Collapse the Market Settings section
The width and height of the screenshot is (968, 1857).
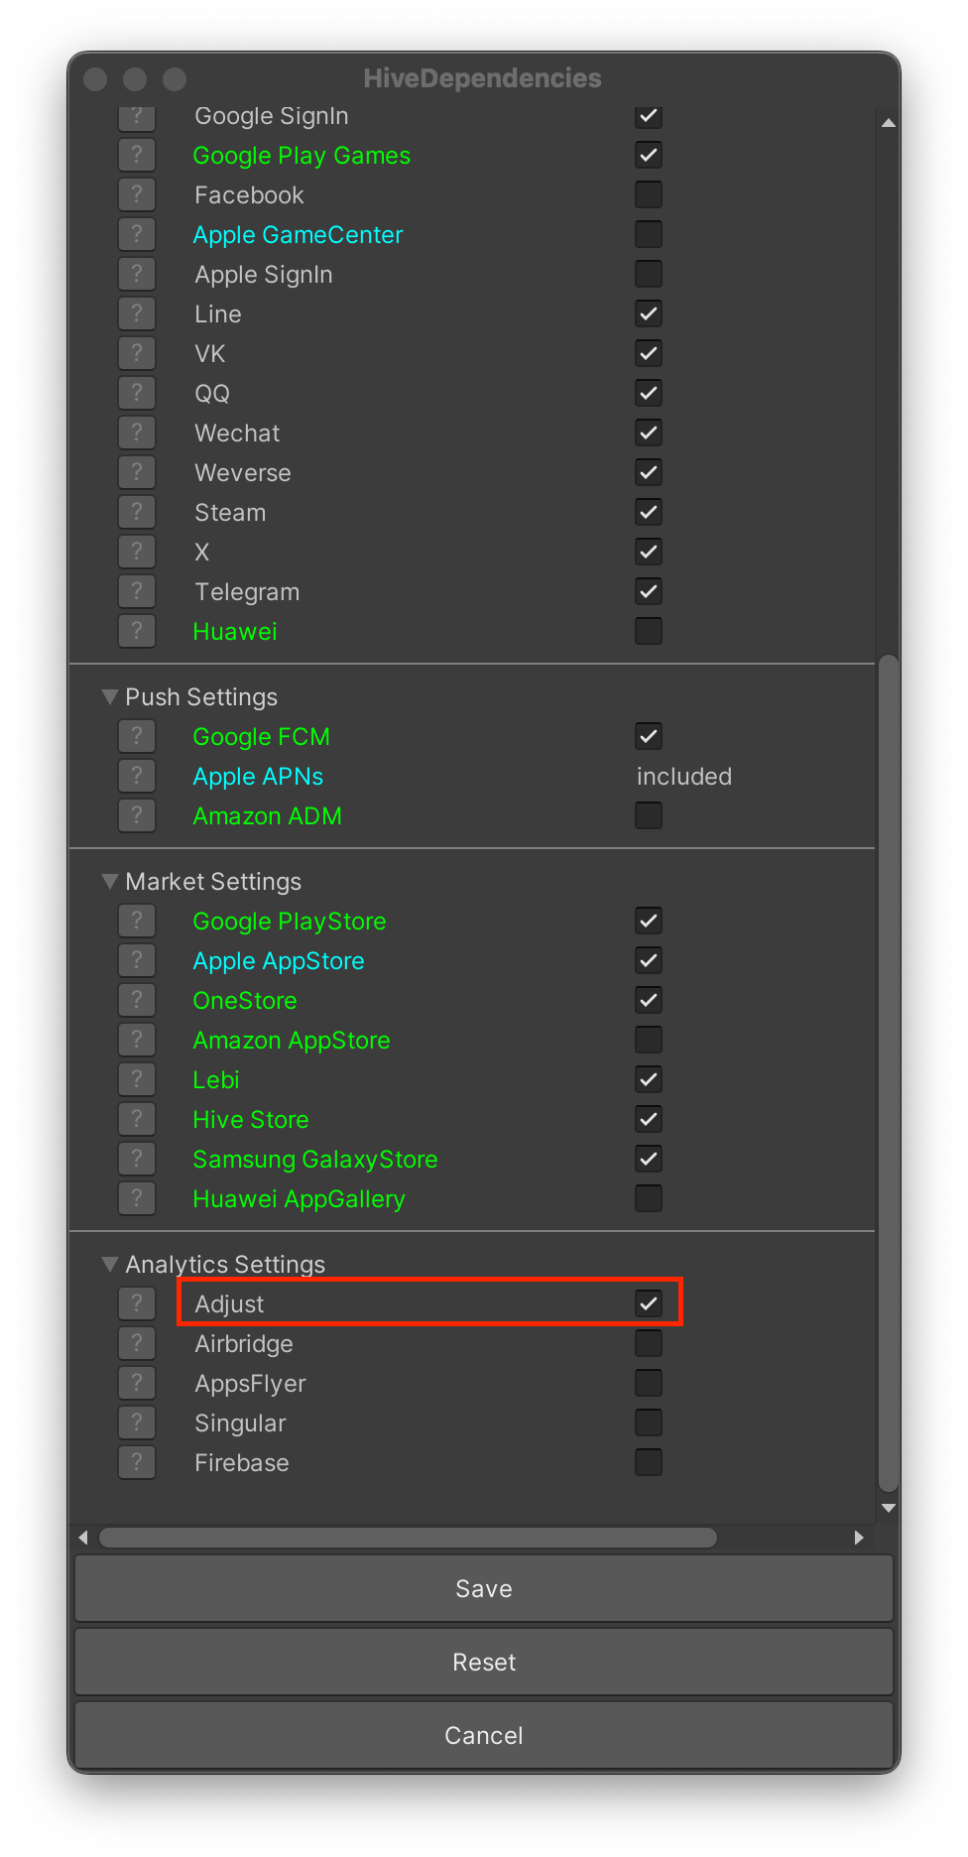point(110,882)
